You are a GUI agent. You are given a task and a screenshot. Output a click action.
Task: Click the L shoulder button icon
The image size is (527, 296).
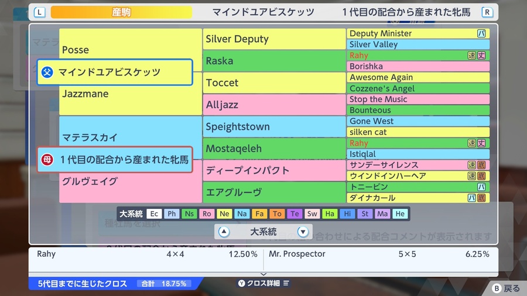point(39,12)
